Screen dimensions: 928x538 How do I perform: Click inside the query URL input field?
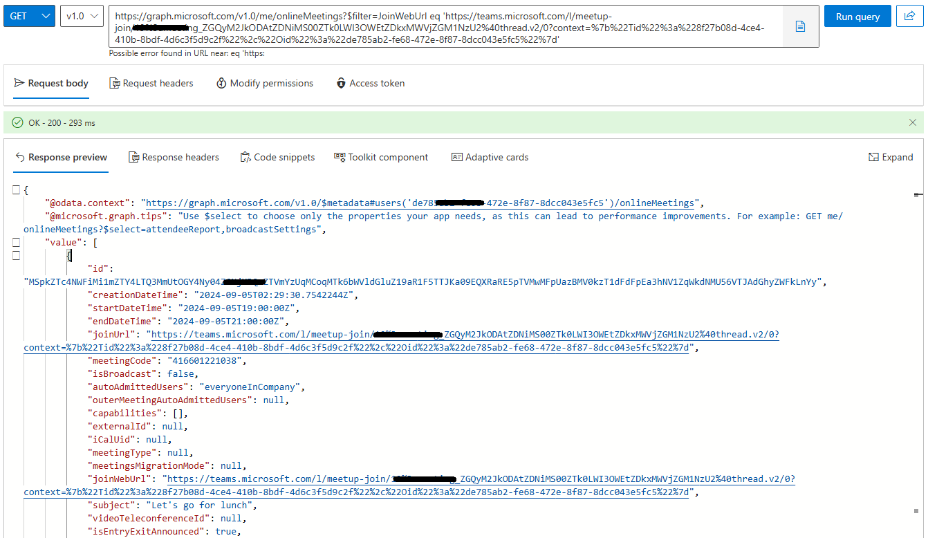pos(446,27)
